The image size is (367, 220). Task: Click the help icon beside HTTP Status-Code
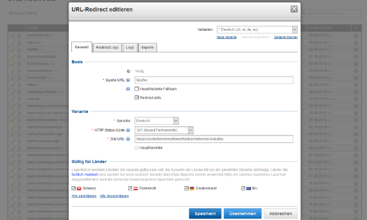[x=128, y=130]
